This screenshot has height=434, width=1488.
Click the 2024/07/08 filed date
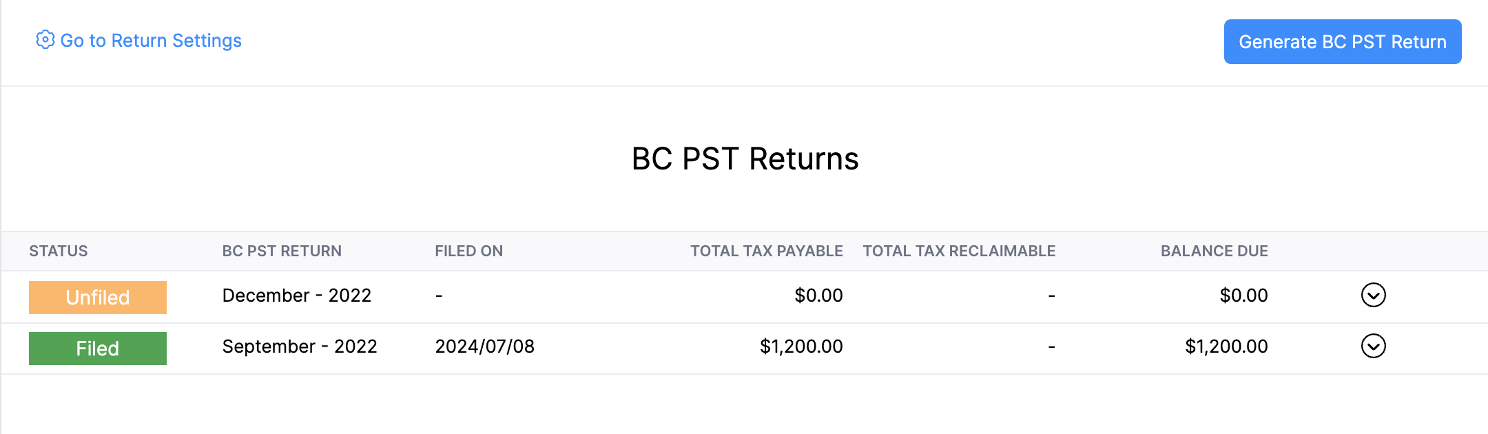(486, 347)
